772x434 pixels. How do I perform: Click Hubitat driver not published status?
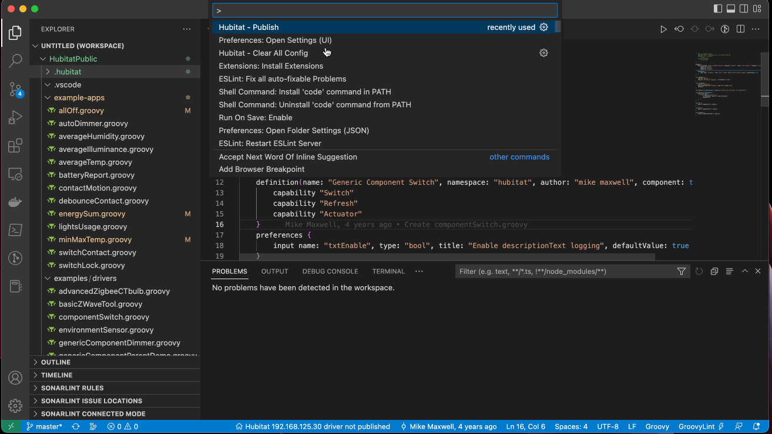coord(313,426)
